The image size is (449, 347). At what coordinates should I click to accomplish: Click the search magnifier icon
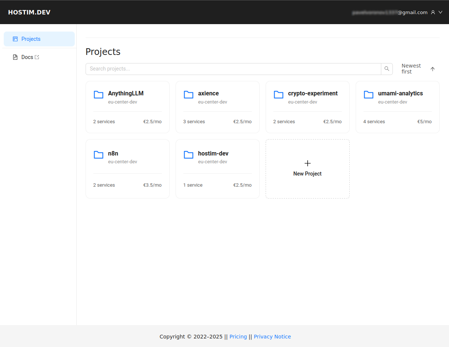pyautogui.click(x=387, y=69)
